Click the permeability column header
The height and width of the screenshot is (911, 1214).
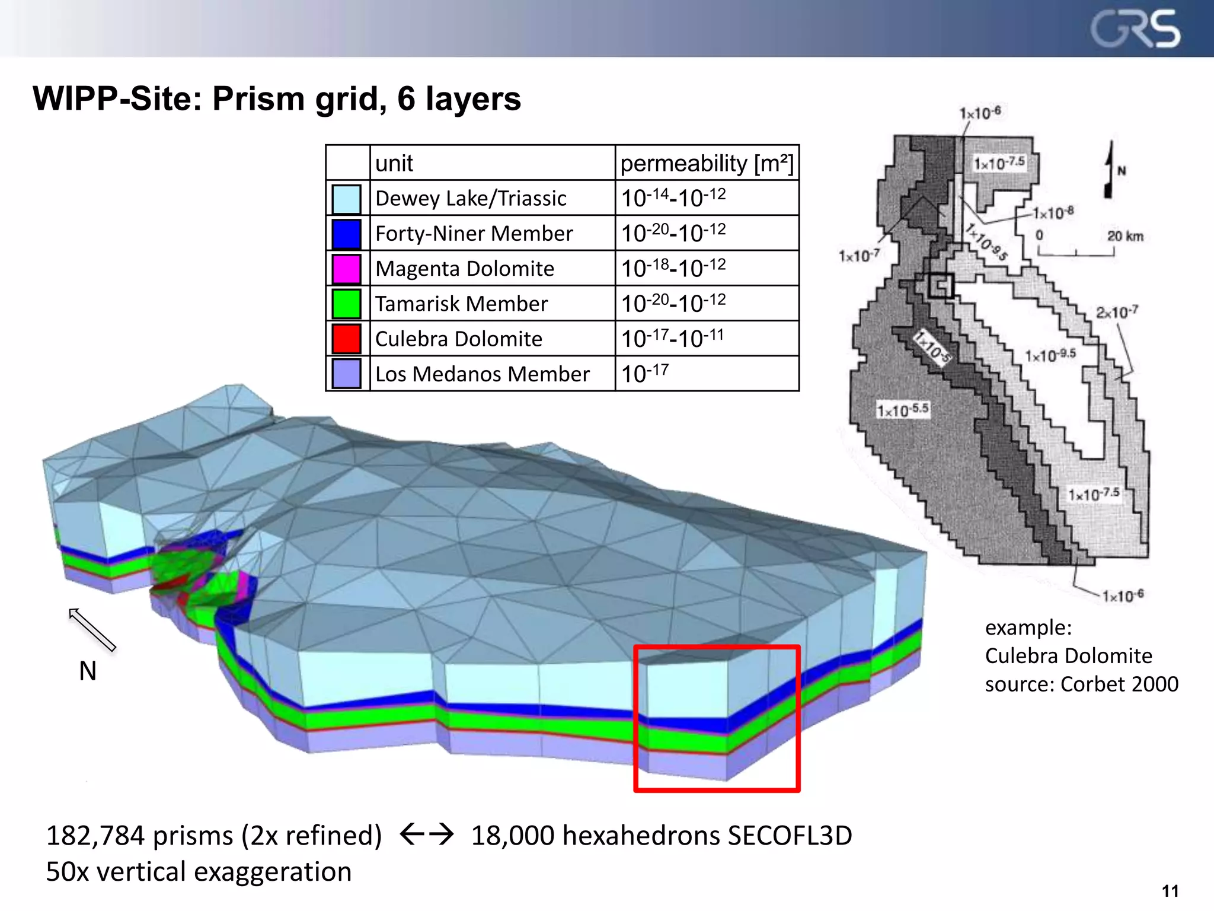pyautogui.click(x=707, y=163)
